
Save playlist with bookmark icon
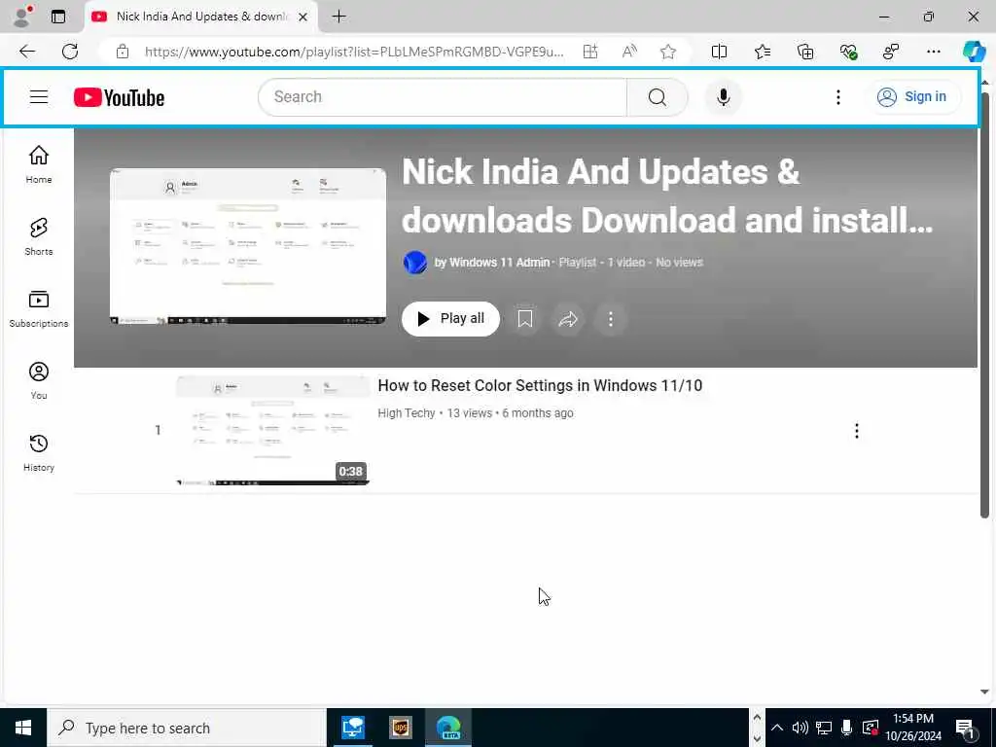(x=524, y=319)
